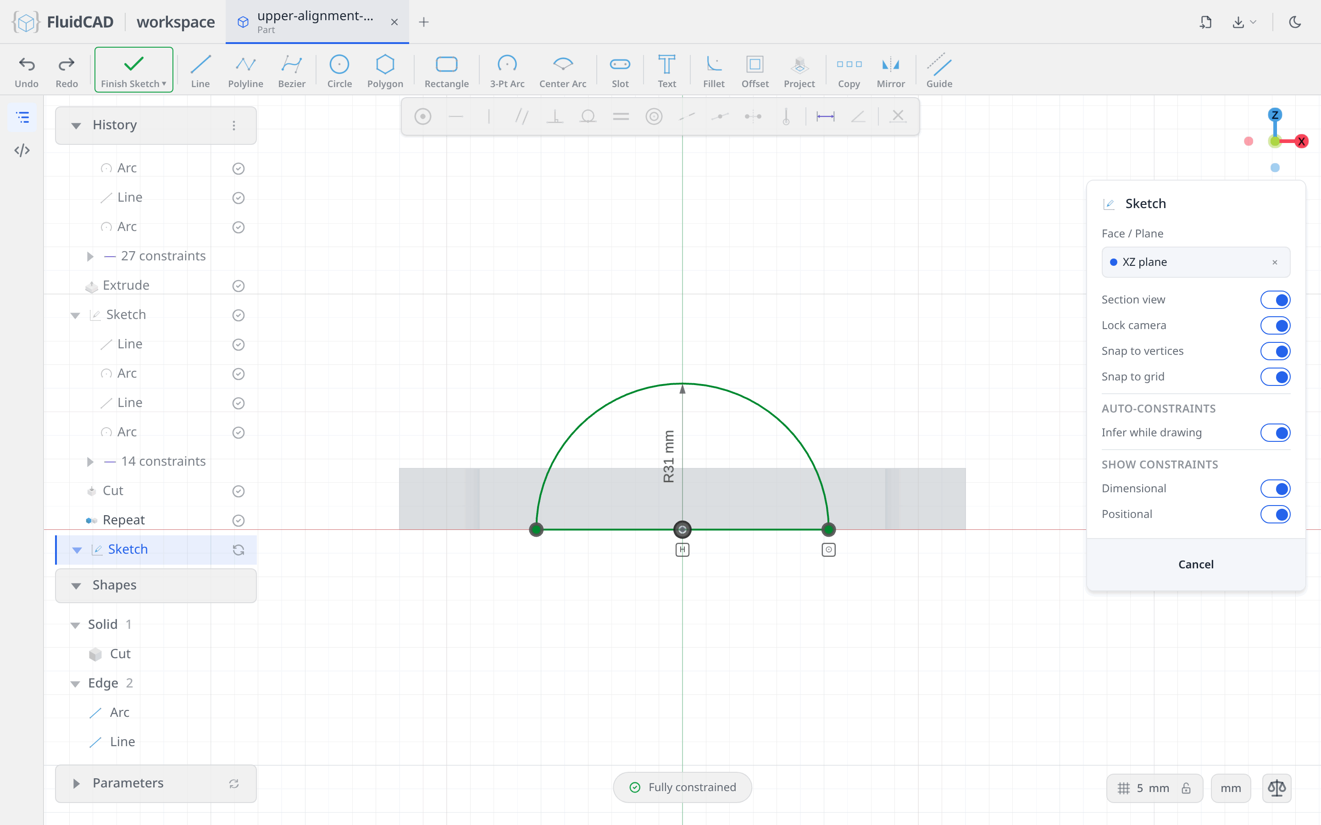Turn off Infer while drawing
The image size is (1321, 825).
[1275, 433]
